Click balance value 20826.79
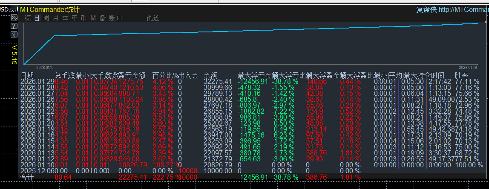The image size is (489, 189). [x=218, y=164]
